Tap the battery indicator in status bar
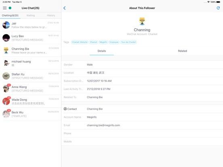 click(218, 2)
